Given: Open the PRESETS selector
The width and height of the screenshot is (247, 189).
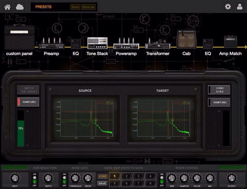Looking at the screenshot, I should click(43, 7).
